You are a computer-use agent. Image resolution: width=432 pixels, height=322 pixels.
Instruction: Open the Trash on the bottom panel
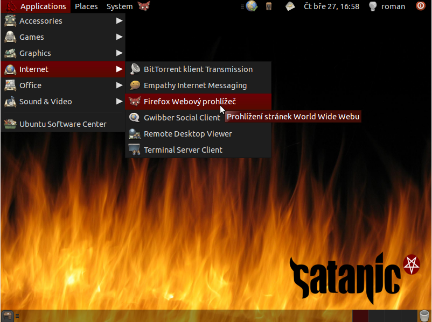point(424,316)
